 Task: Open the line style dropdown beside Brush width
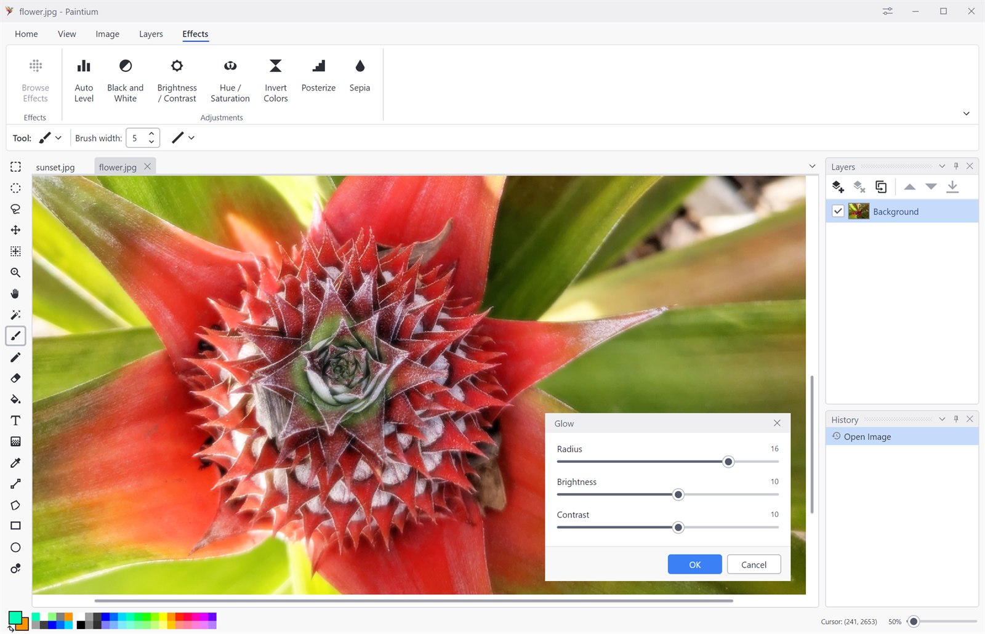[183, 138]
